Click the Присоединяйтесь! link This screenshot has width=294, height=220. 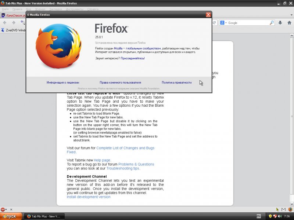tap(133, 58)
